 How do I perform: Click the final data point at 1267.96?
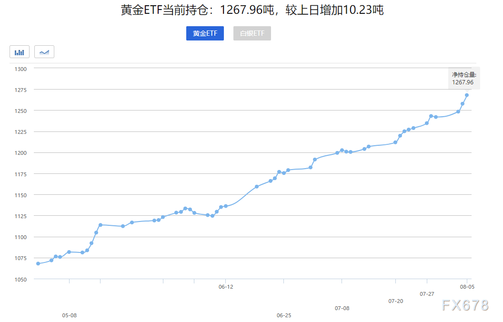467,95
